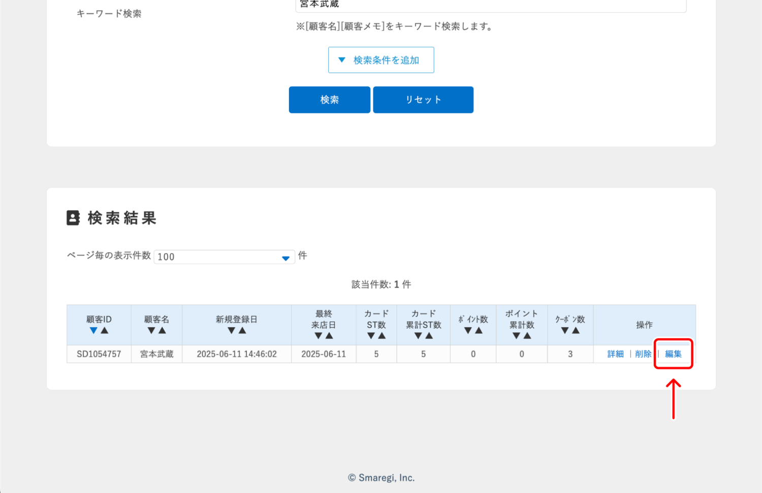This screenshot has width=762, height=493.
Task: Expand the 検索条件を追加 search conditions section
Action: [x=381, y=59]
